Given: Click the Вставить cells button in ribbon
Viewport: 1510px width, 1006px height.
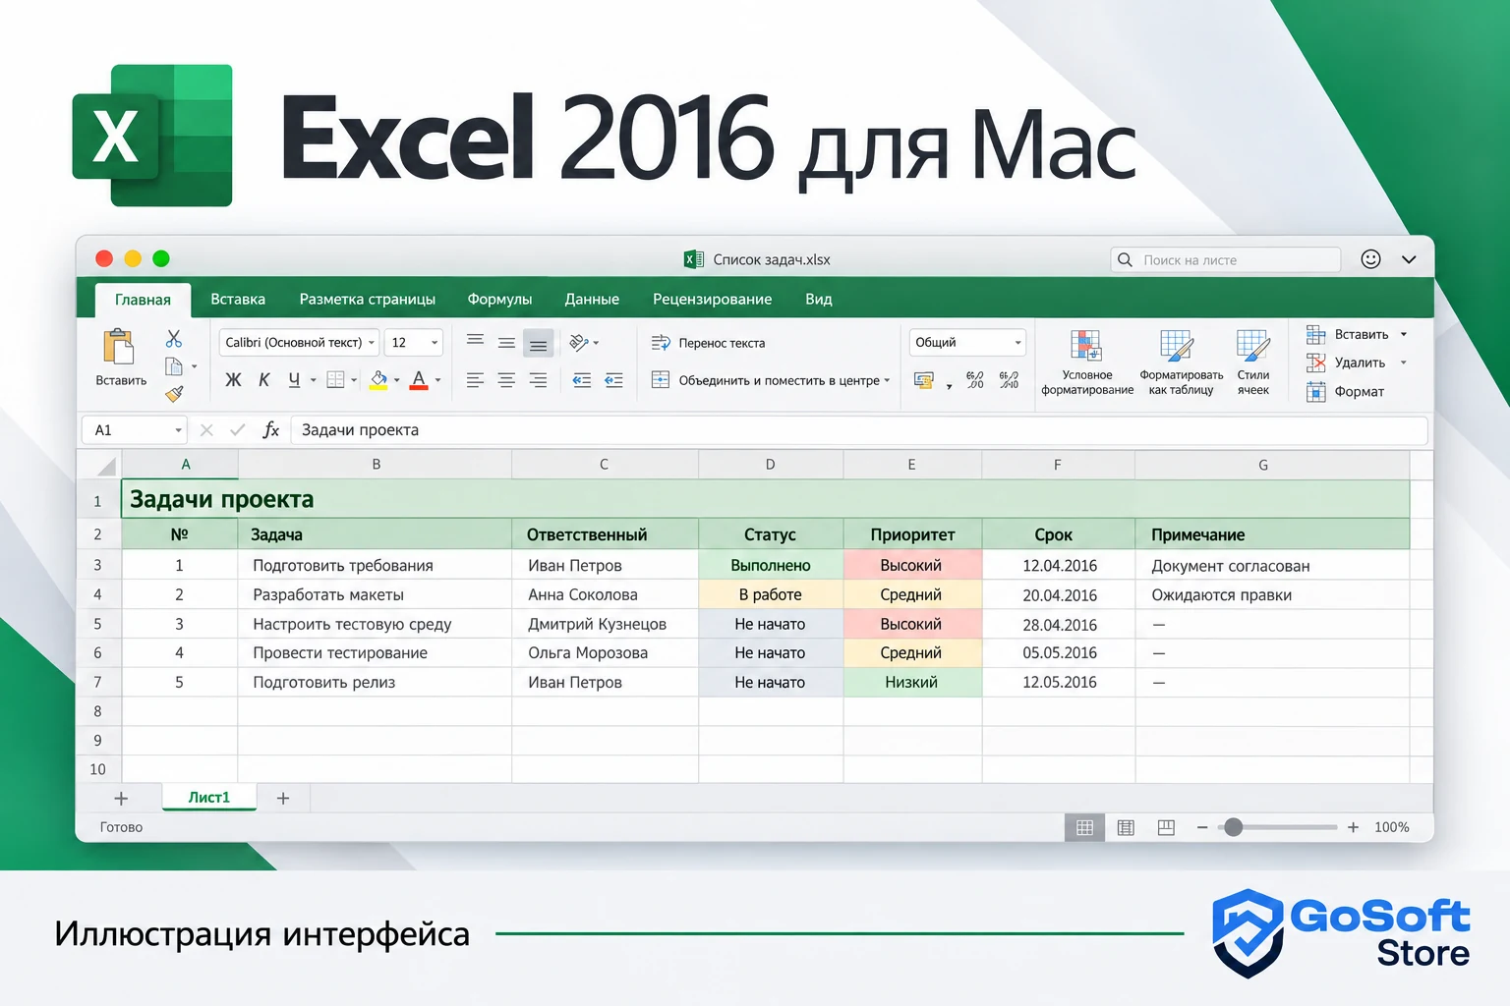Looking at the screenshot, I should click(1347, 334).
